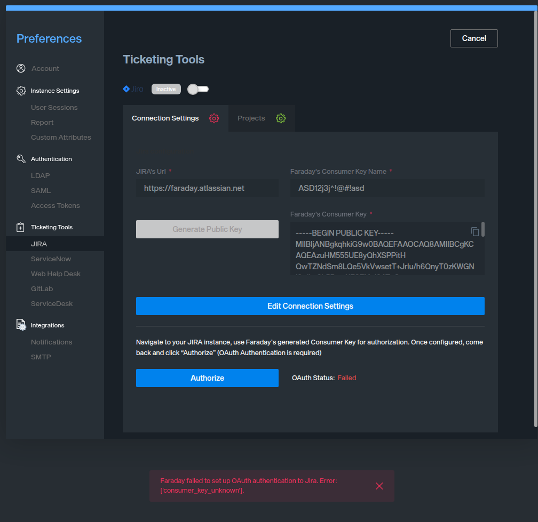
Task: Click the Instance Settings gear icon
Action: pyautogui.click(x=21, y=91)
